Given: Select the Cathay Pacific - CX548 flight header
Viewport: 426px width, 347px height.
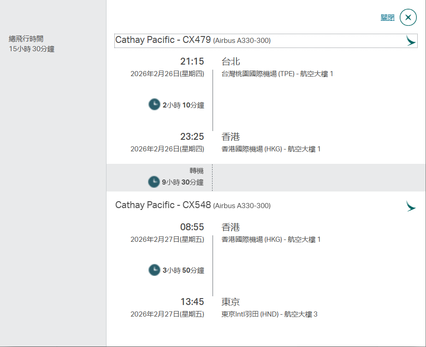Looking at the screenshot, I should 193,205.
